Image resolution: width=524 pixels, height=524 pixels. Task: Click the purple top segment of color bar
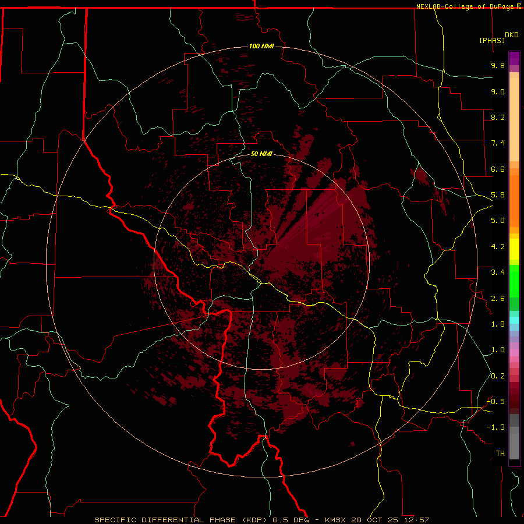pos(514,58)
